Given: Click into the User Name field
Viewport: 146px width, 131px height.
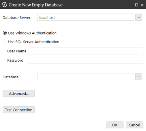Looking at the screenshot, I should click(x=86, y=51).
